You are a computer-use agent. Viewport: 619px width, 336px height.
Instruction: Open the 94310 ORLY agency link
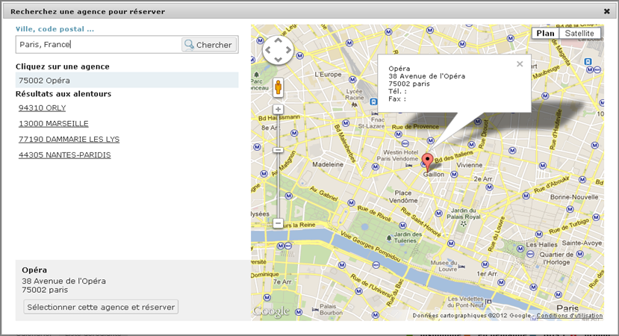[42, 108]
